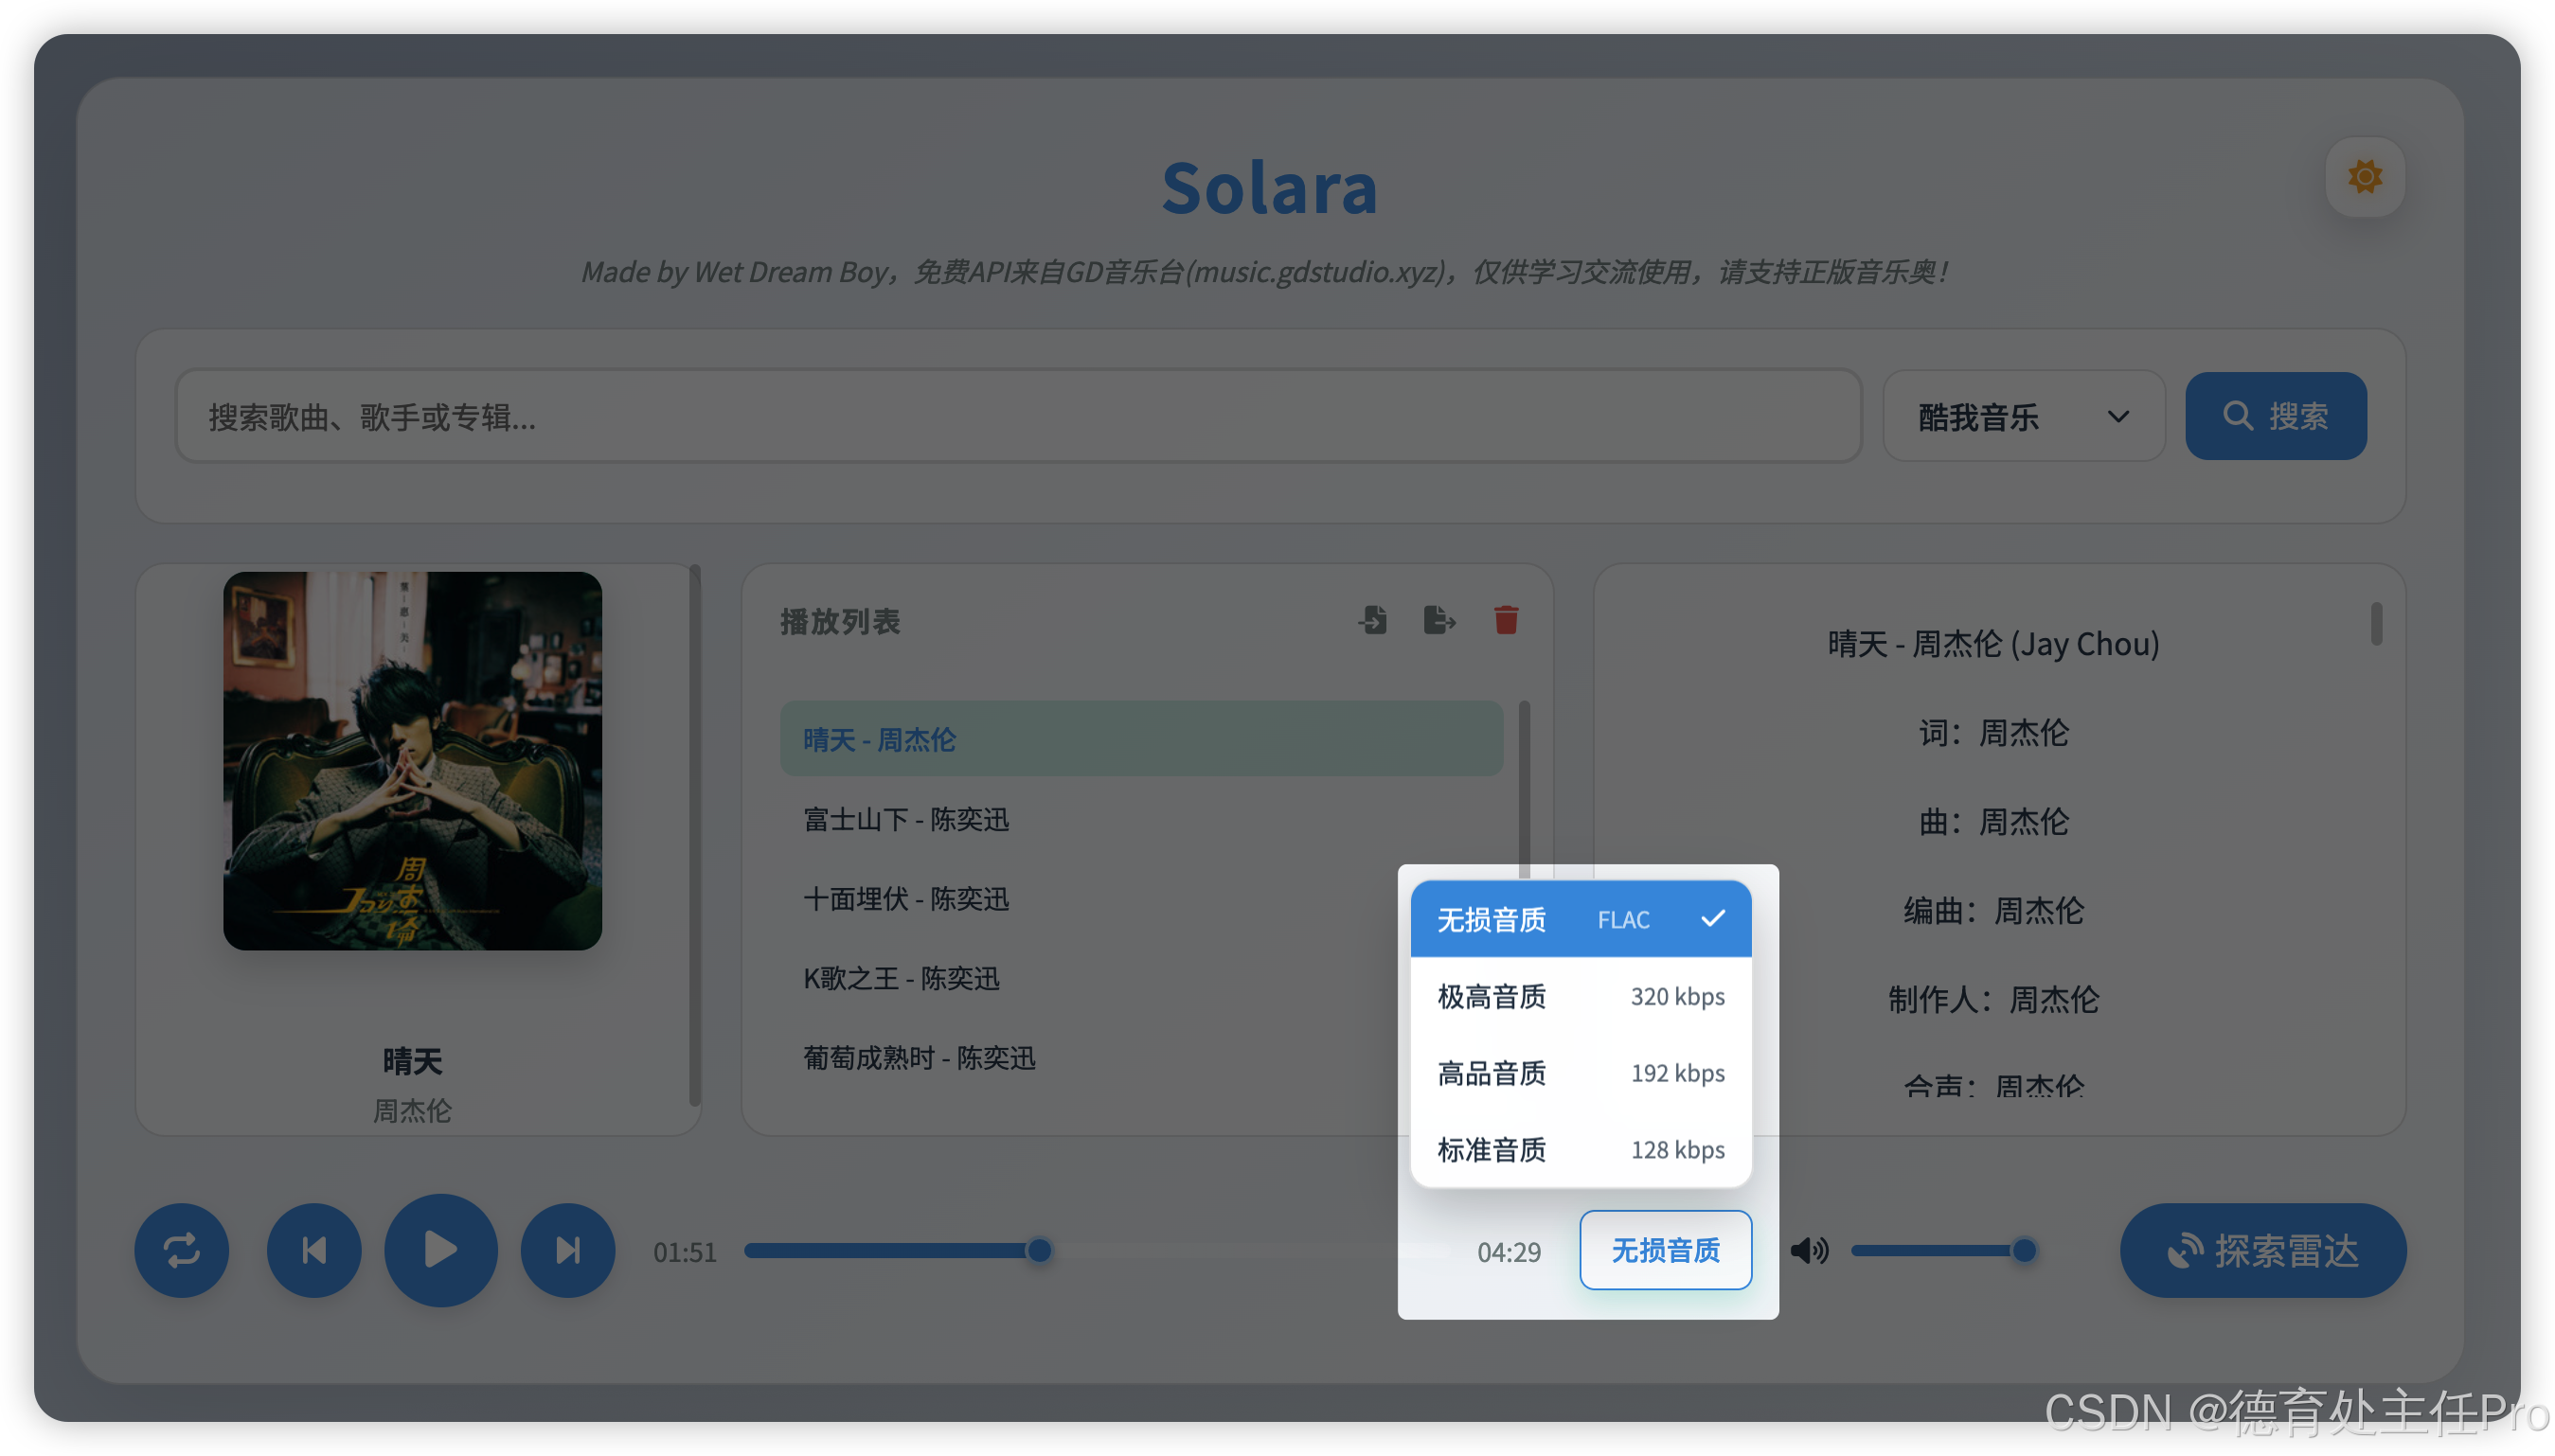Image resolution: width=2555 pixels, height=1456 pixels.
Task: Go back to the previous track
Action: click(x=314, y=1250)
